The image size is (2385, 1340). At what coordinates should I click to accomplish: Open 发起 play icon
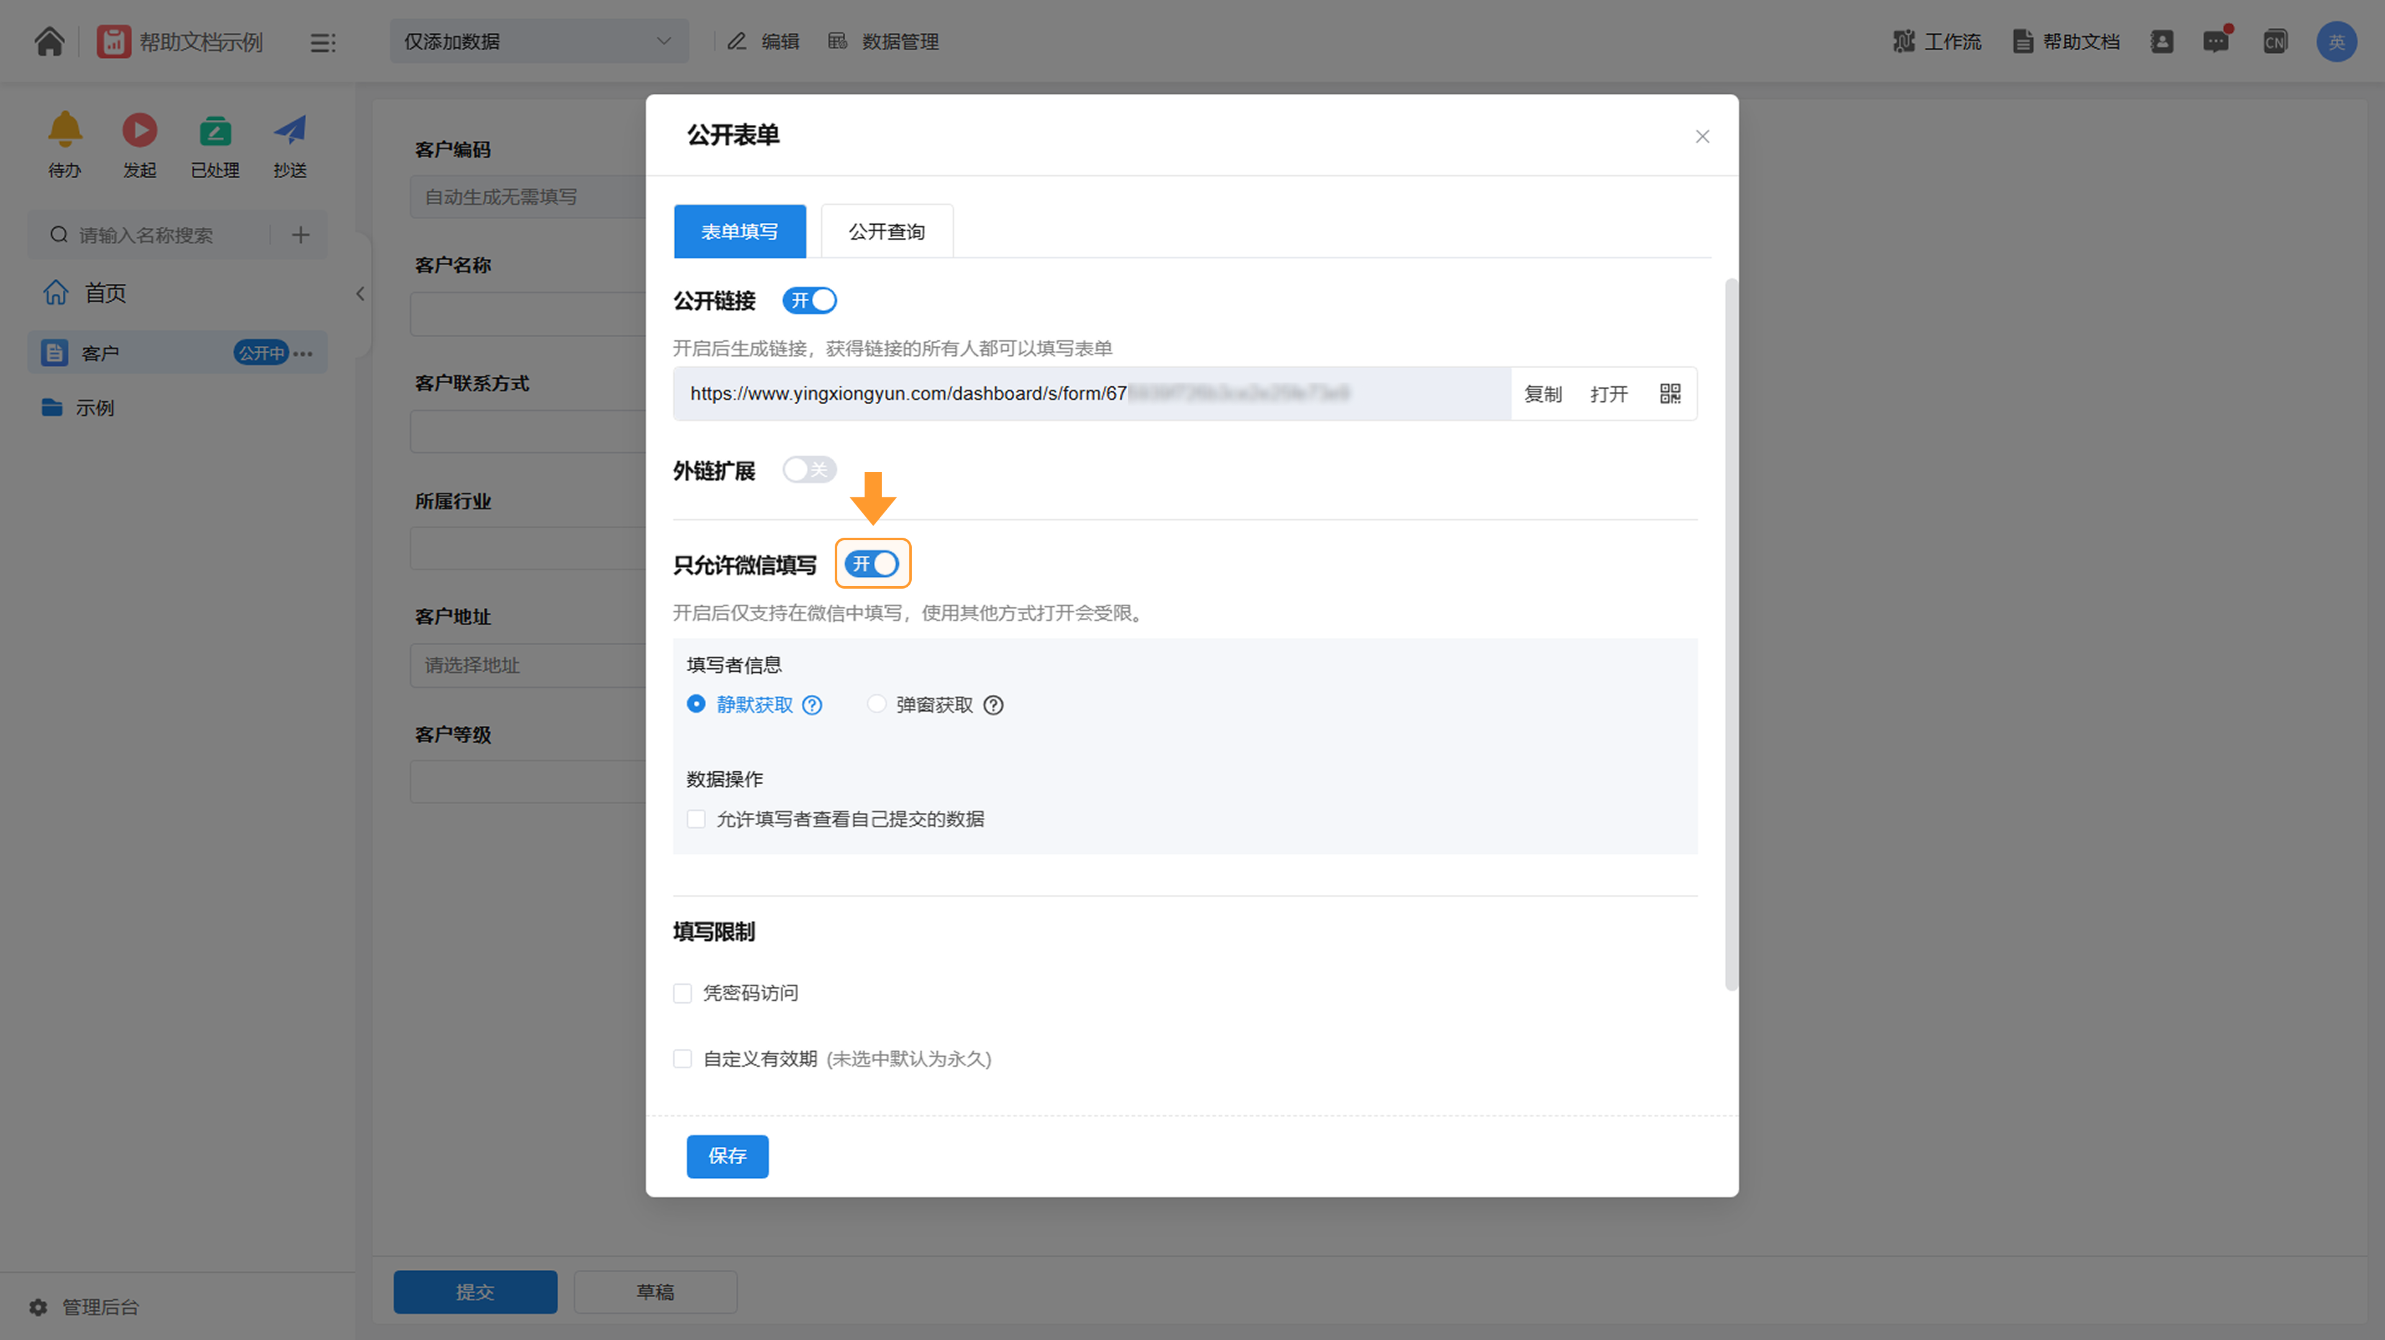(x=140, y=130)
